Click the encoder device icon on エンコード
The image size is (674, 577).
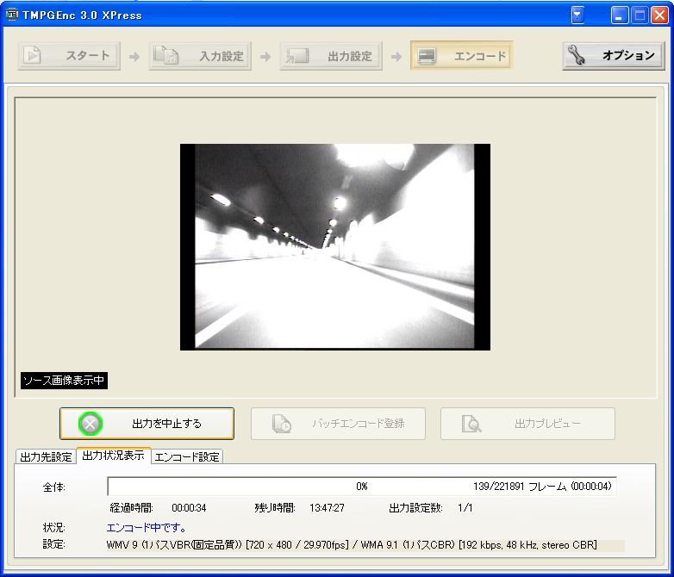pos(427,56)
